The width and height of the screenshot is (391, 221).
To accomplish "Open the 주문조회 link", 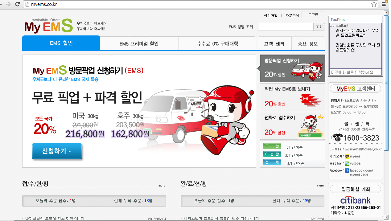I will [x=292, y=15].
